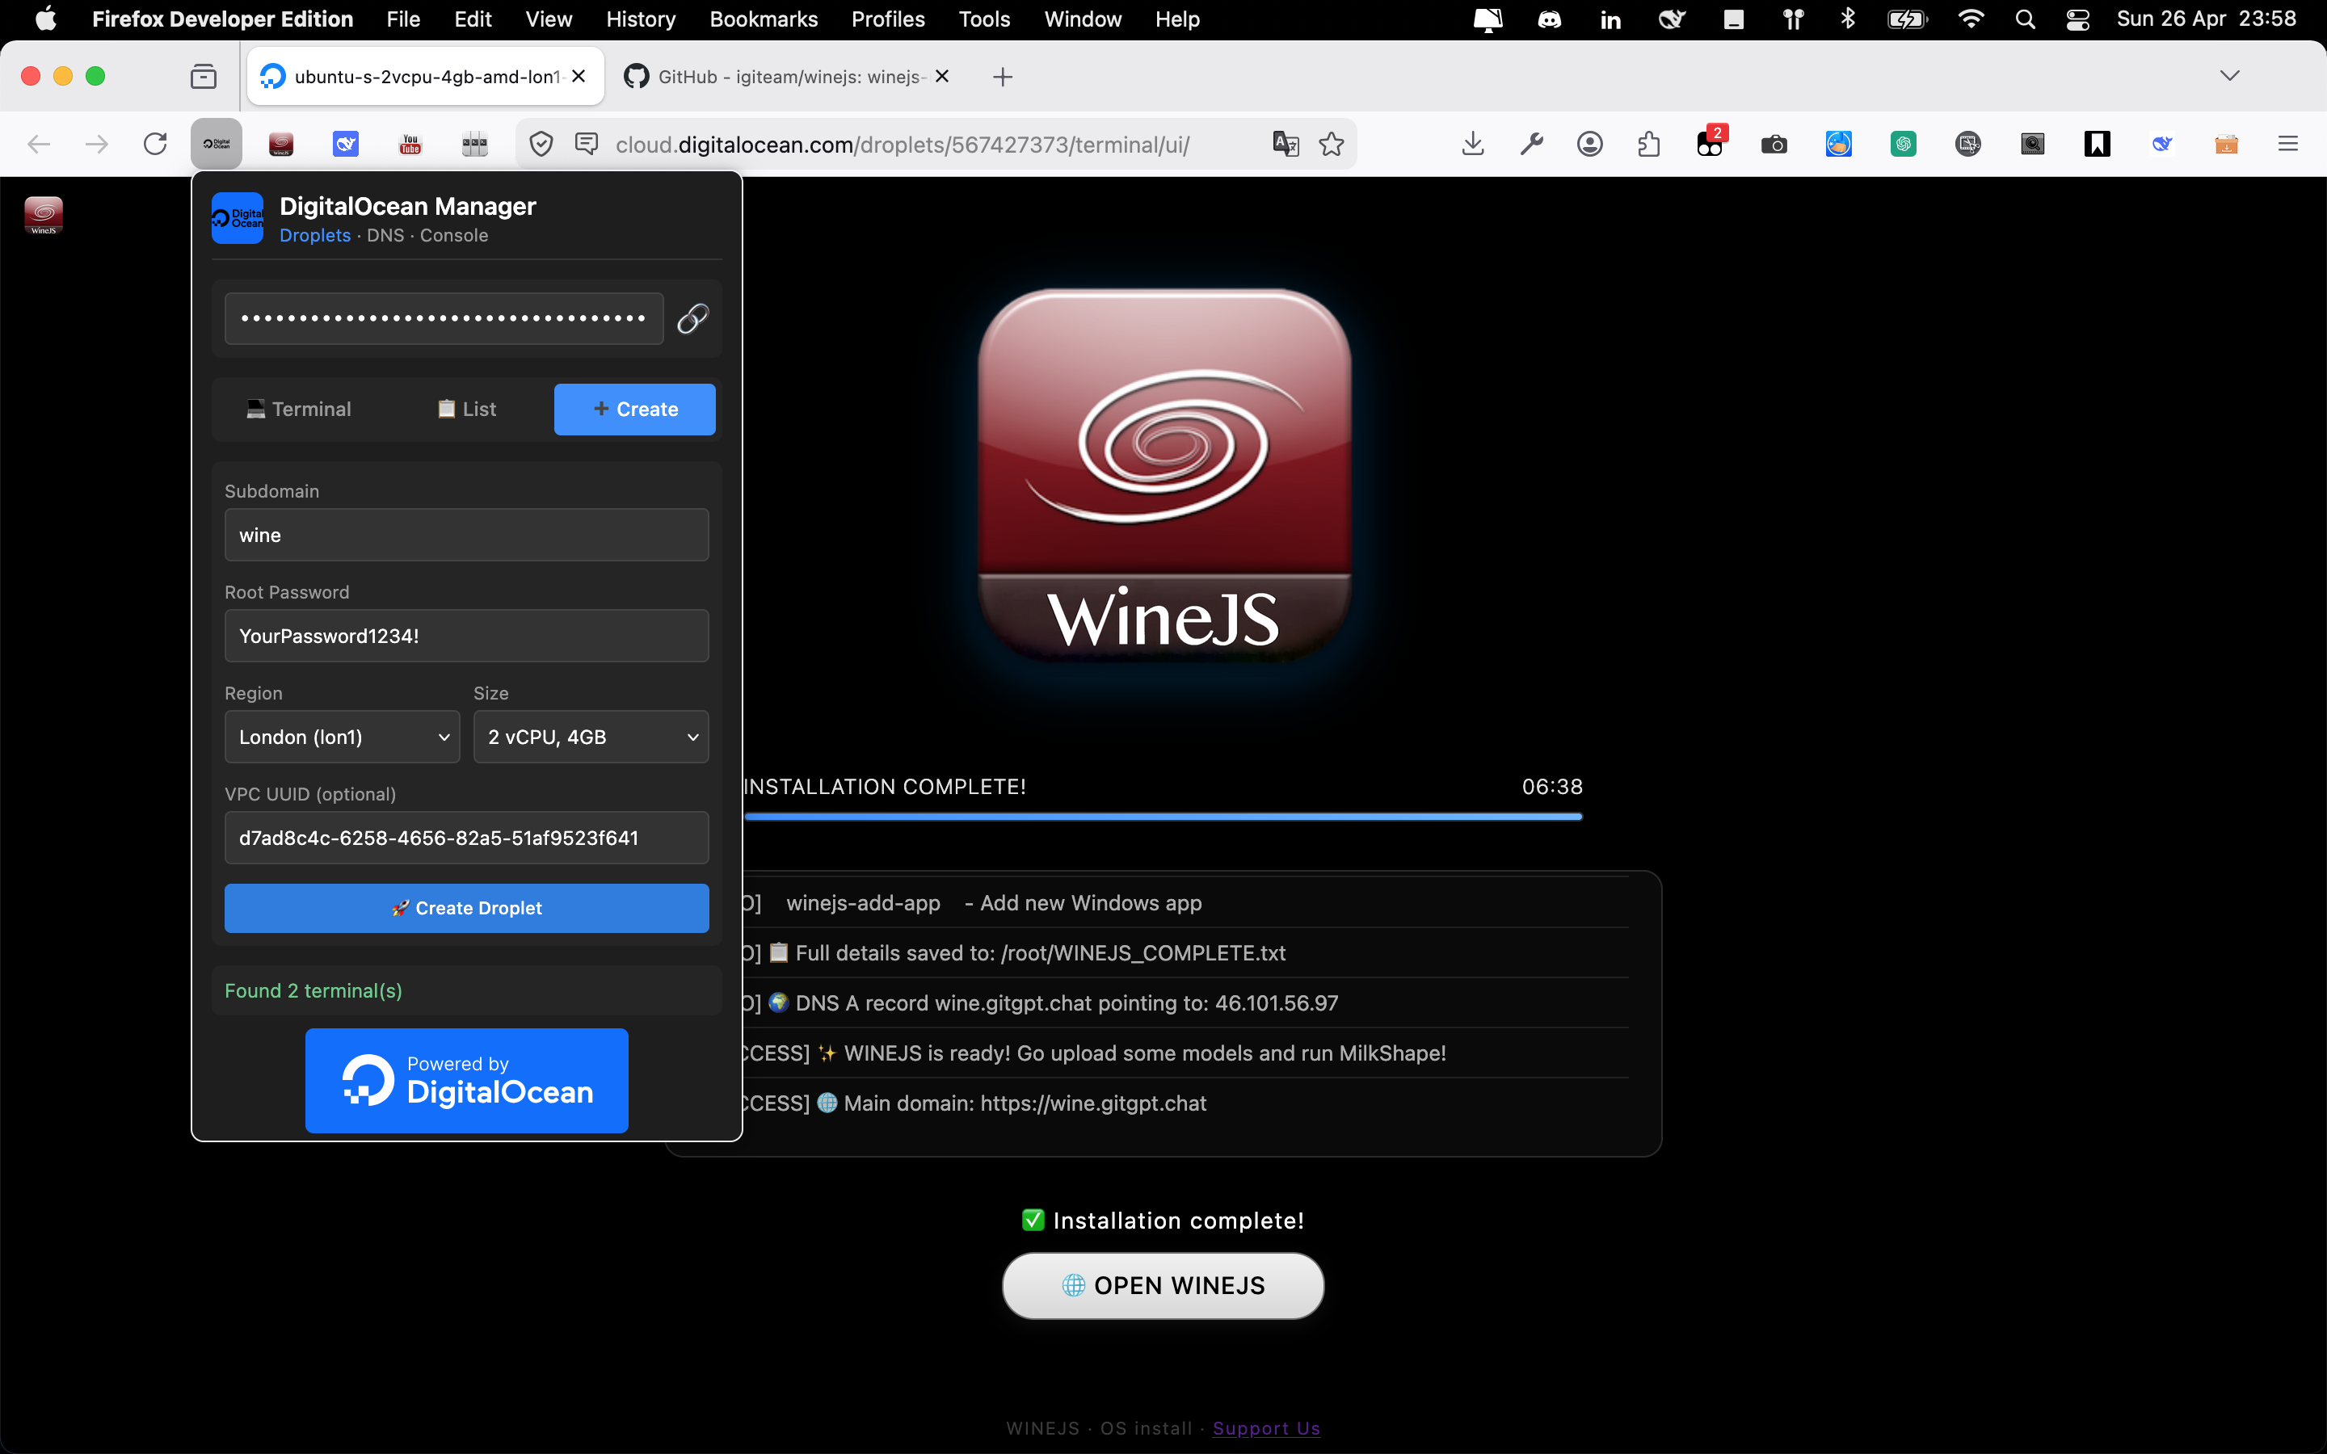Click the Firefox account profile icon
This screenshot has width=2327, height=1454.
tap(1589, 145)
